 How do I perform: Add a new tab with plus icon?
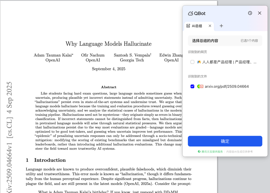(x=221, y=26)
